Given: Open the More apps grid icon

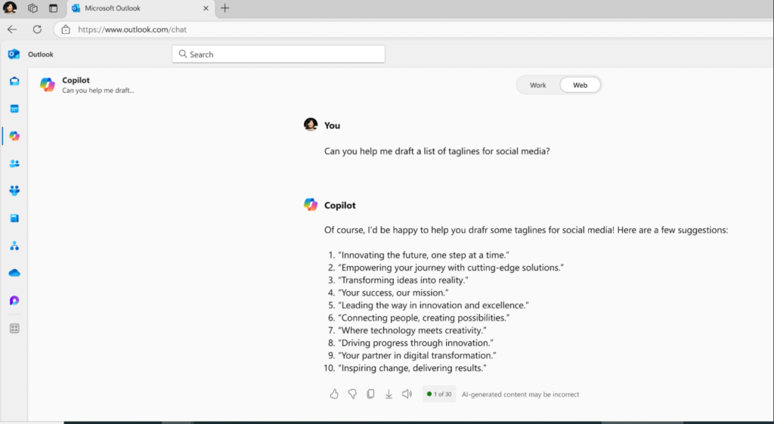Looking at the screenshot, I should [14, 328].
